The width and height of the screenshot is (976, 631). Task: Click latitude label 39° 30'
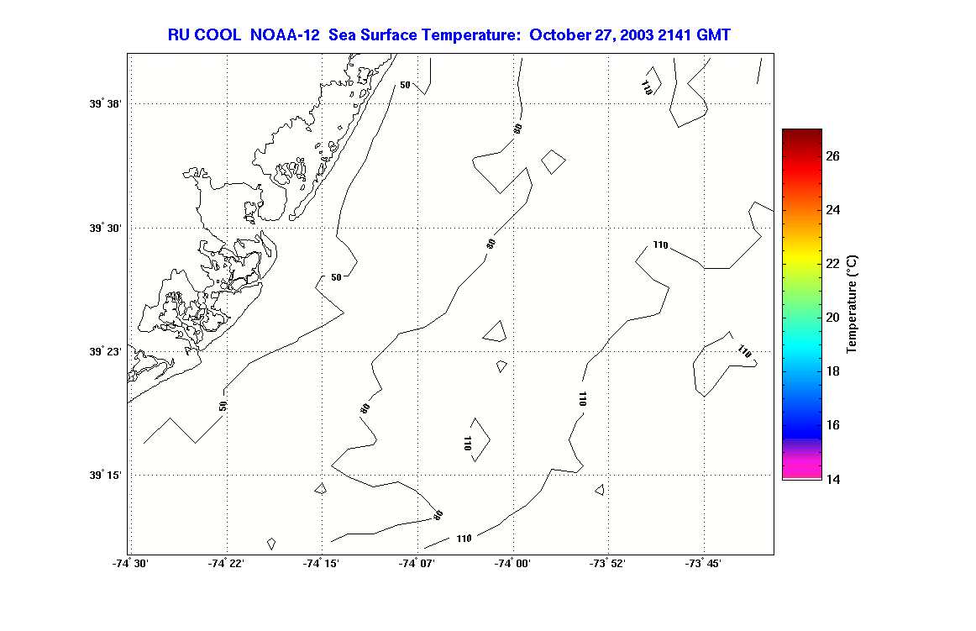tap(105, 228)
